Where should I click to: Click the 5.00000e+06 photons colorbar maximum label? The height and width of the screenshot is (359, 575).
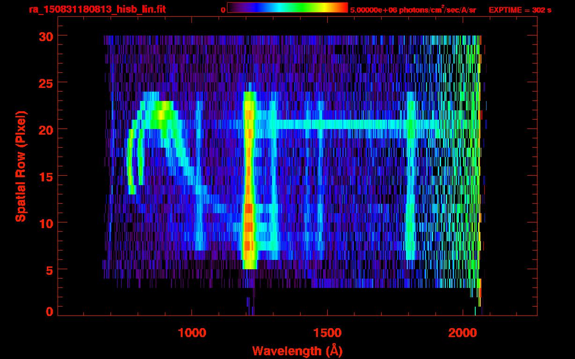coord(413,10)
